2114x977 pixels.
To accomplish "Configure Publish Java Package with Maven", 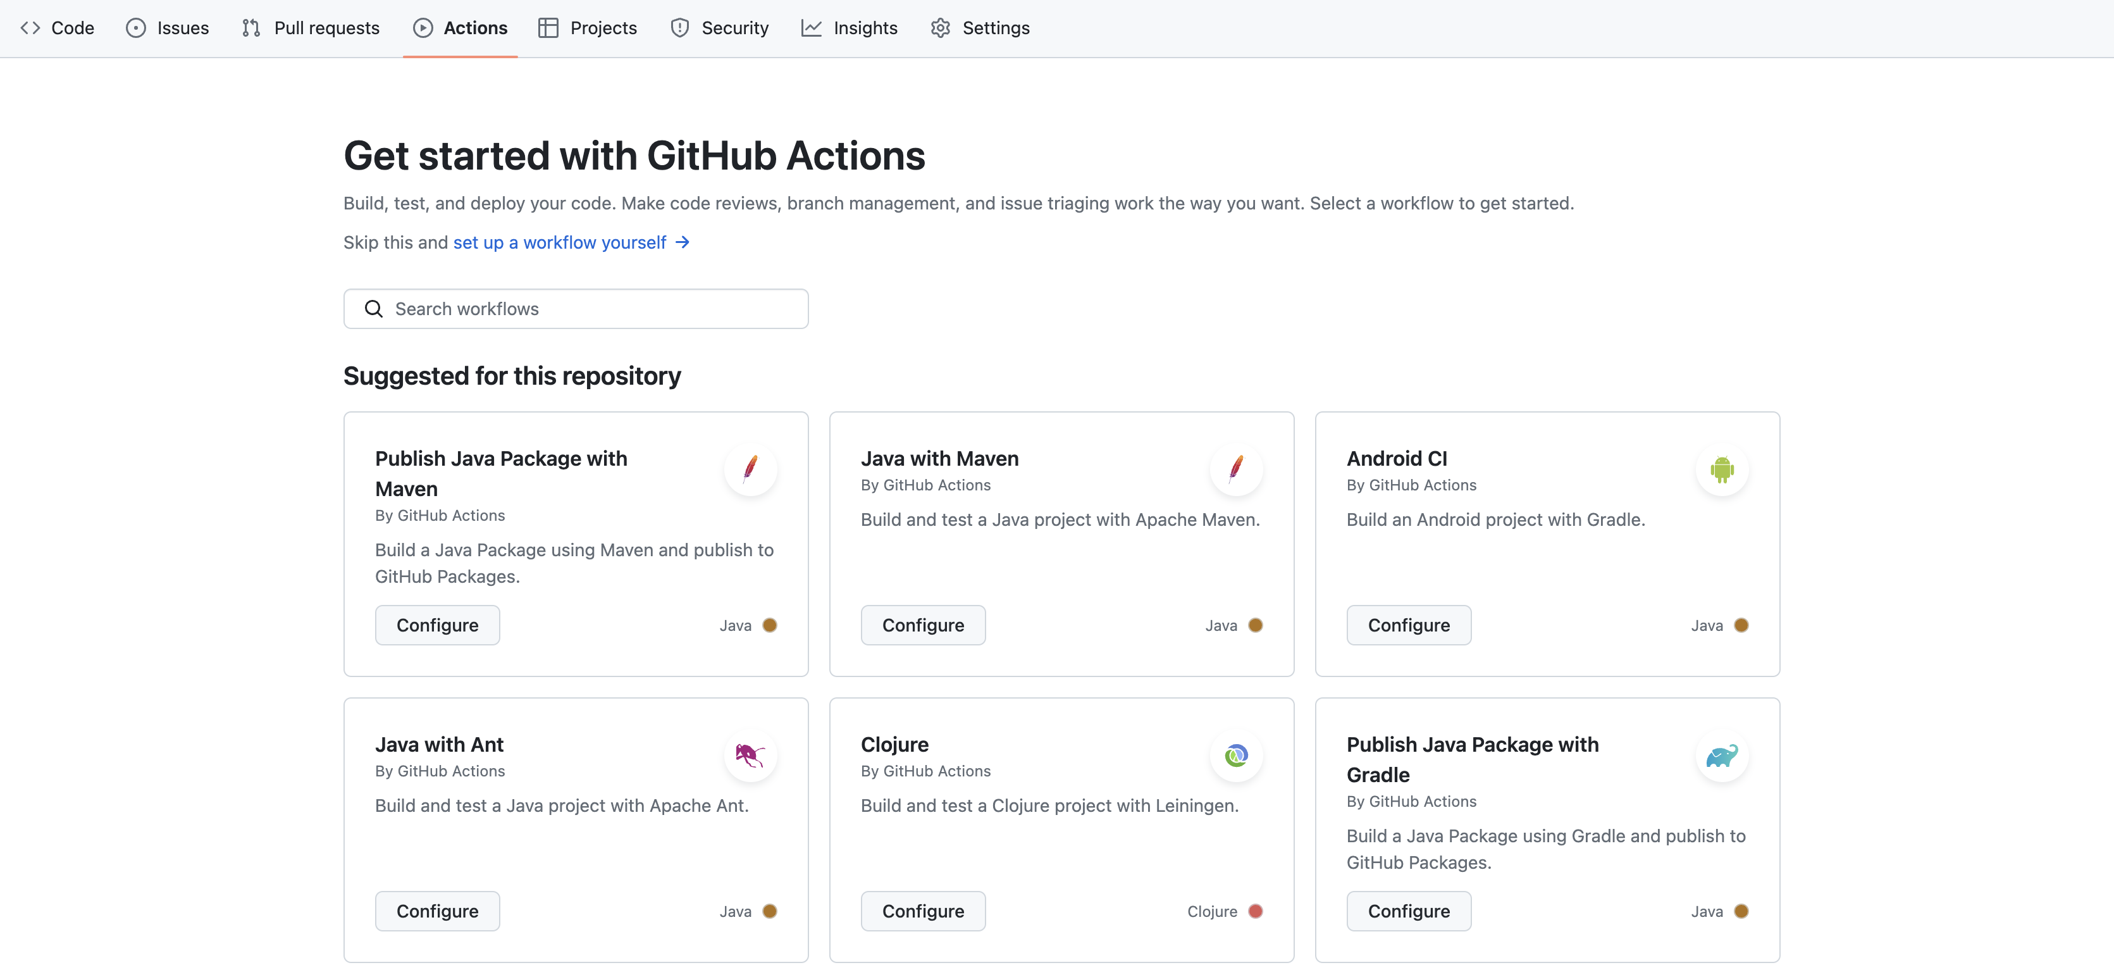I will [437, 625].
